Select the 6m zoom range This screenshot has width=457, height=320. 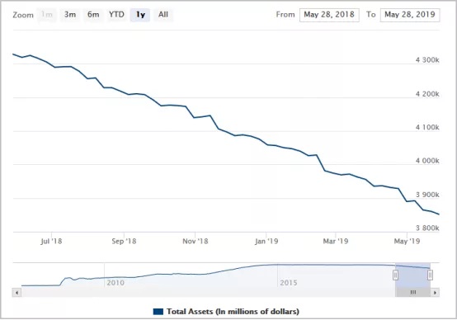pos(93,15)
